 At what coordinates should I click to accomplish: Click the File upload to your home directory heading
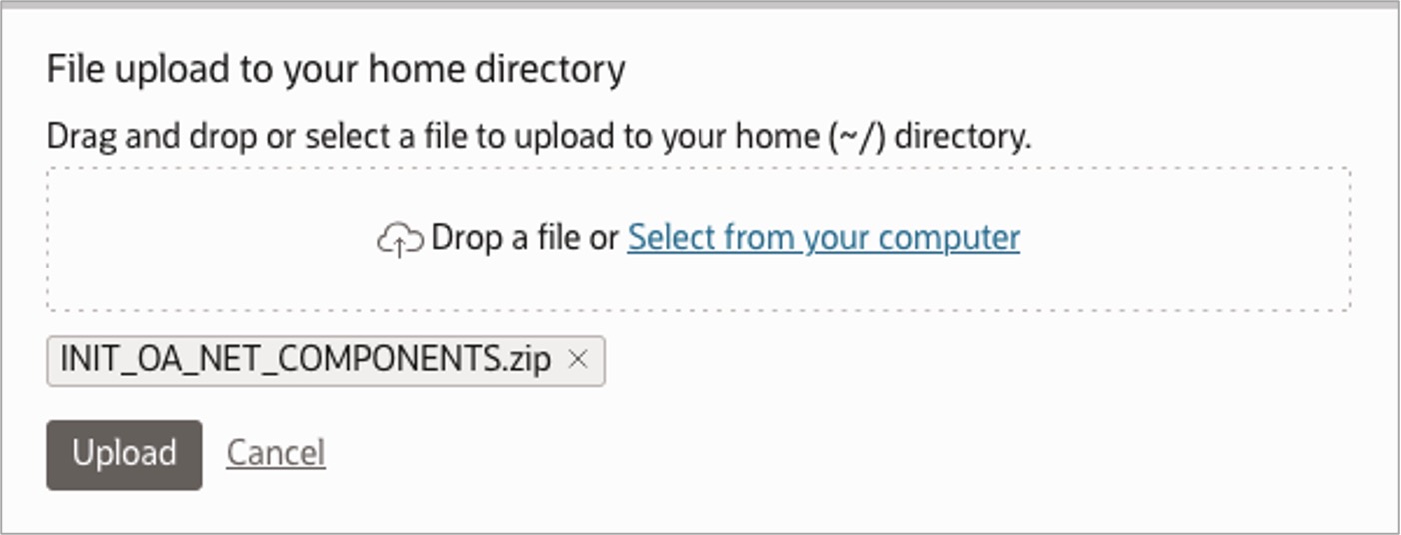[x=336, y=70]
